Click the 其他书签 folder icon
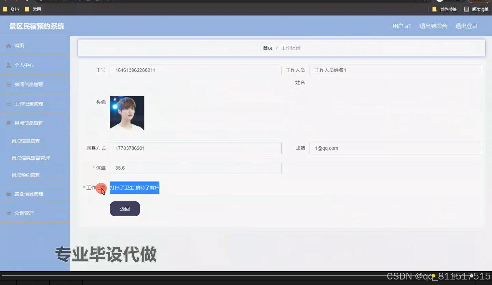The height and width of the screenshot is (285, 492). click(435, 9)
